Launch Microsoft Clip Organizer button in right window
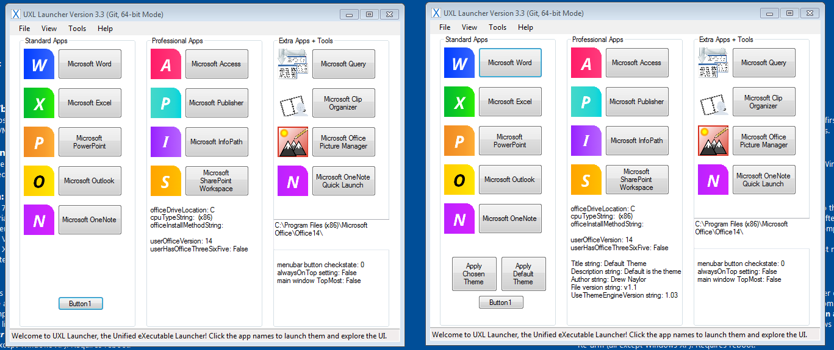This screenshot has height=350, width=834. (764, 102)
